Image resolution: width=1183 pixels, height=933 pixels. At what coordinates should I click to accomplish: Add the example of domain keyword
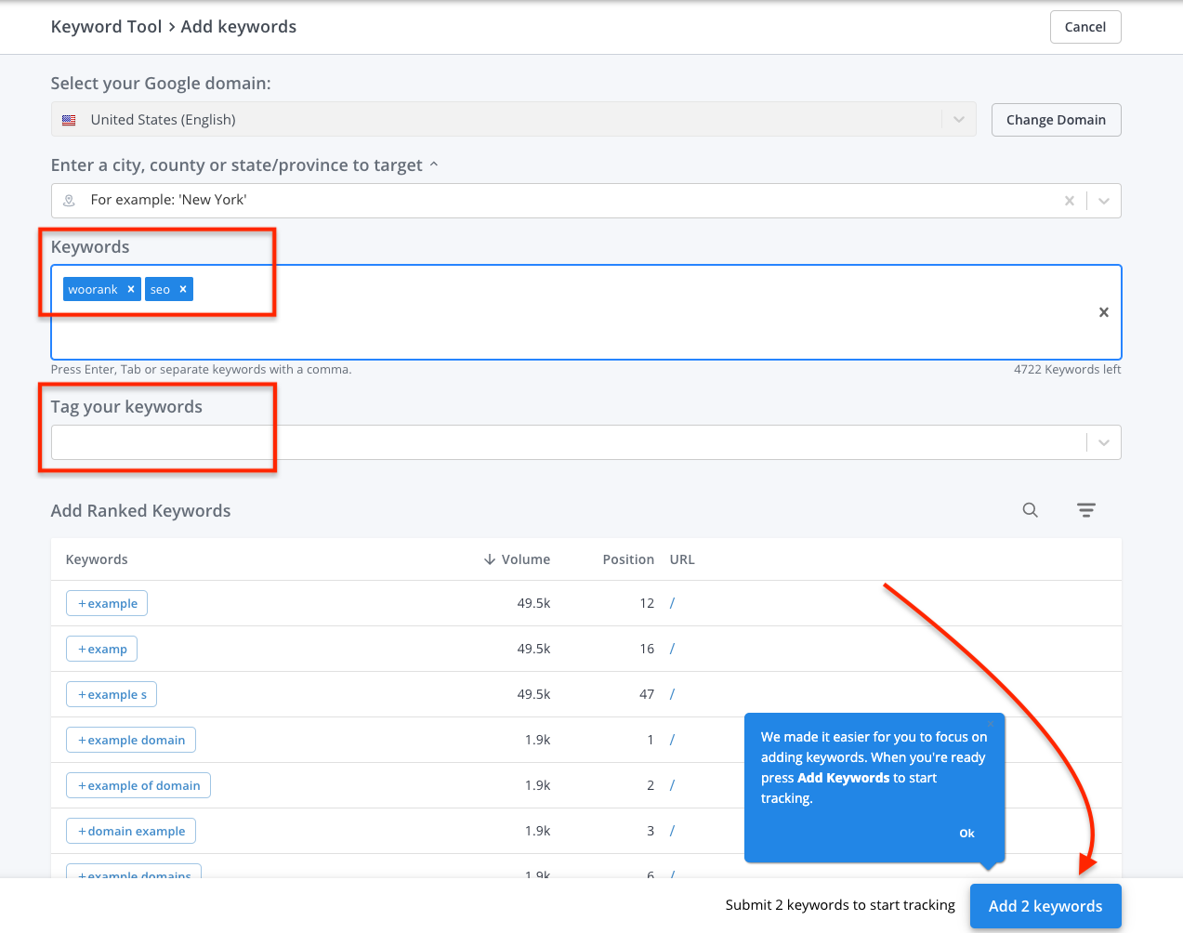coord(138,785)
